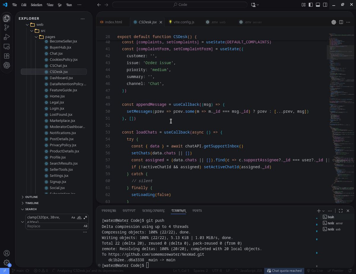
Task: Open the ChatGPT sidebar icon in activity bar
Action: coord(7,65)
